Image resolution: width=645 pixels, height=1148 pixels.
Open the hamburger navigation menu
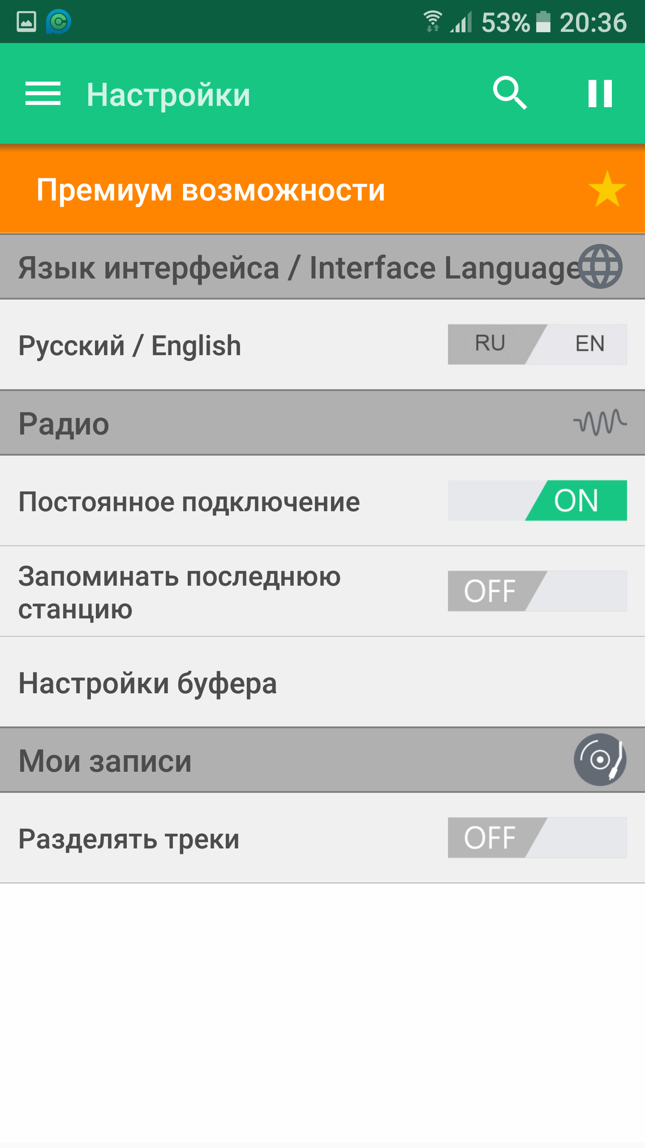(43, 94)
